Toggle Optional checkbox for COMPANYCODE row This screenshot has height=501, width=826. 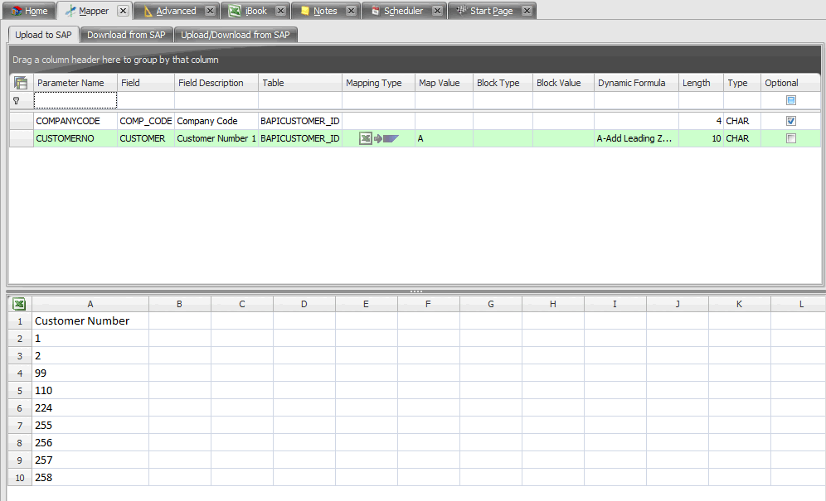tap(790, 121)
